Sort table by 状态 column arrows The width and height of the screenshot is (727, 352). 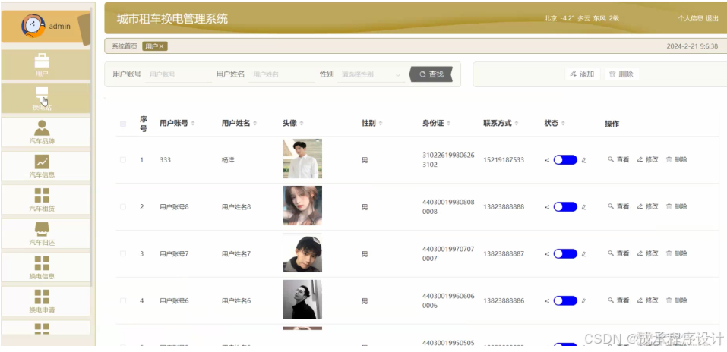tap(564, 123)
